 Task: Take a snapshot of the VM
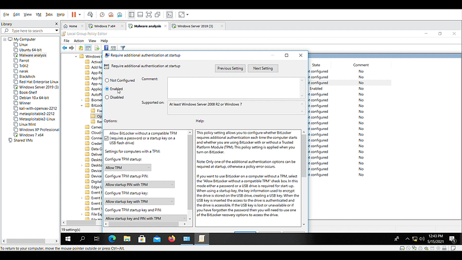[x=102, y=14]
